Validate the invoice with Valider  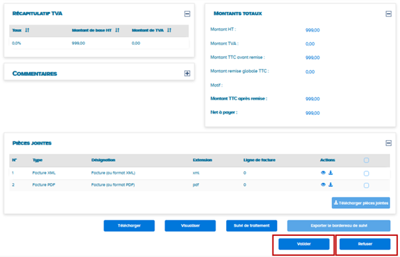pos(304,244)
